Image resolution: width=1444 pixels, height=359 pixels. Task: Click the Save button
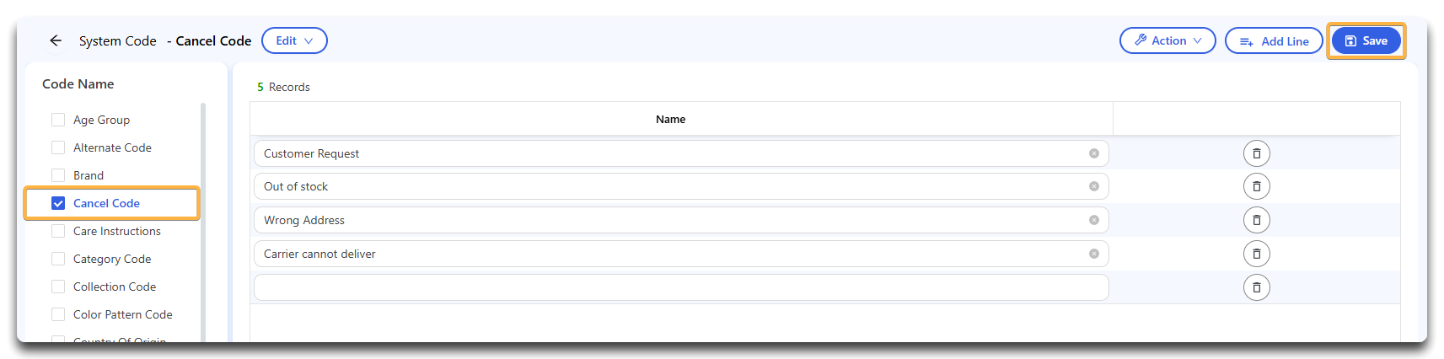1366,40
